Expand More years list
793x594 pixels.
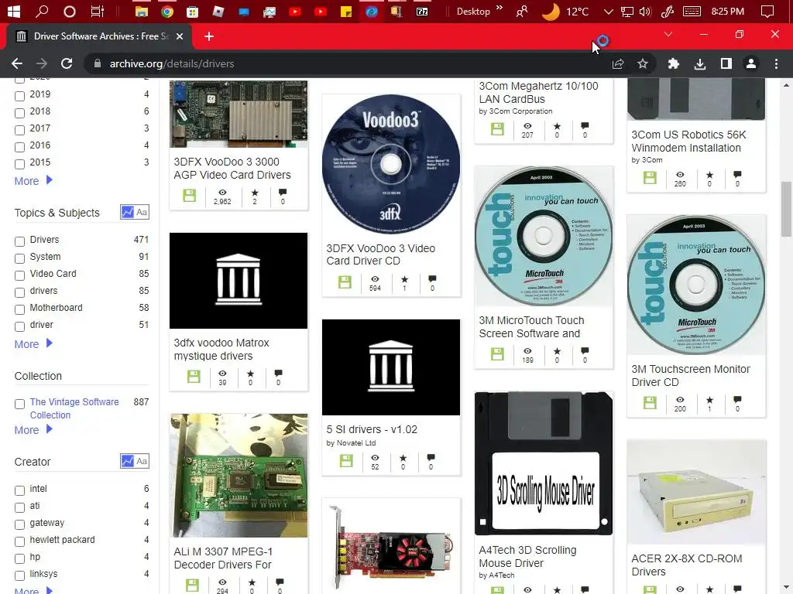(x=33, y=181)
